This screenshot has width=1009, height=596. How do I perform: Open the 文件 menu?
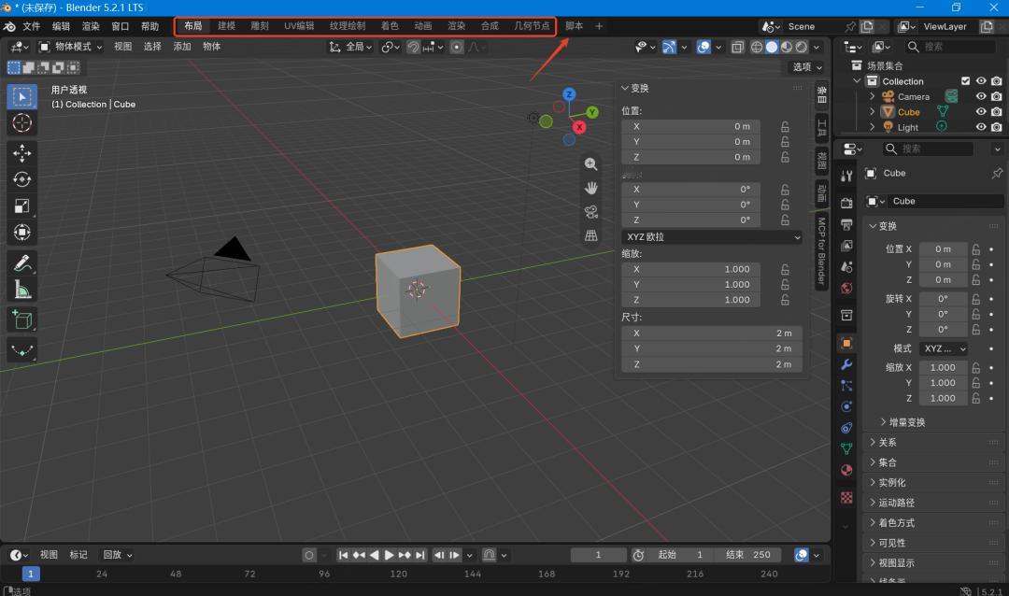32,26
